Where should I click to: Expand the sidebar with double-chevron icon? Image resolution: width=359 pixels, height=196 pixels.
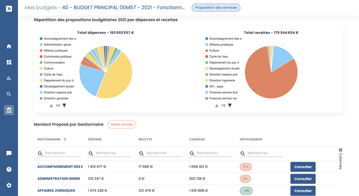9,9
